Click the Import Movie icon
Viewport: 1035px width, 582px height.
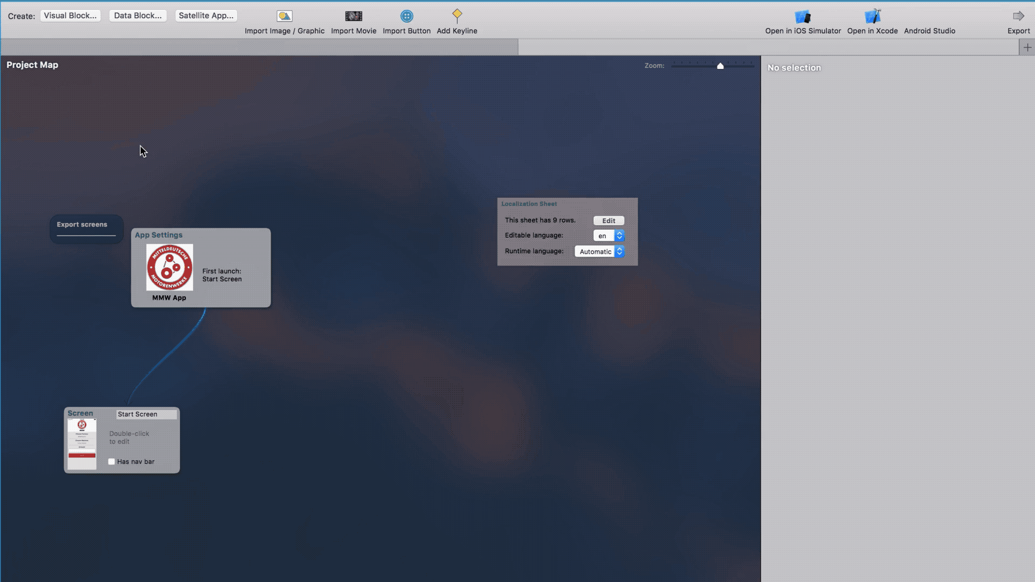(x=353, y=16)
